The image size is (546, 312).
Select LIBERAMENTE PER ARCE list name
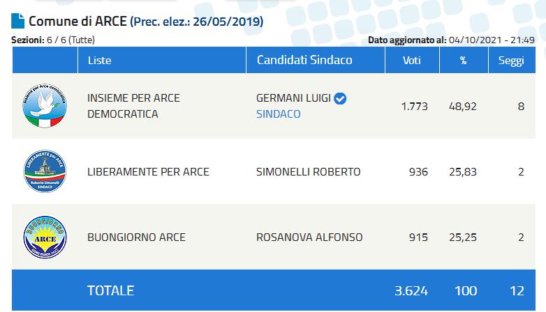point(148,171)
